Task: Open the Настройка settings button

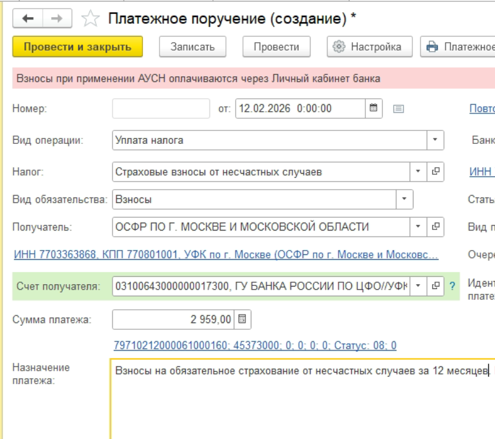Action: [370, 47]
